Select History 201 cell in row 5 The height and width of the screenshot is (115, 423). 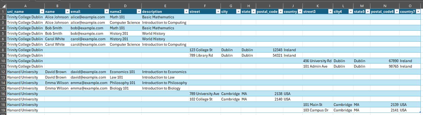[125, 33]
